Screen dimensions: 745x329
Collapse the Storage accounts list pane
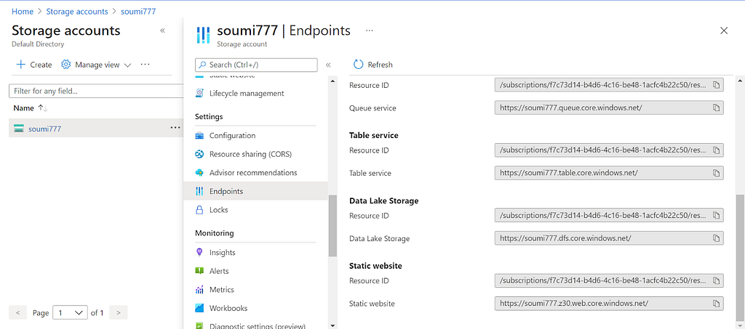click(162, 31)
